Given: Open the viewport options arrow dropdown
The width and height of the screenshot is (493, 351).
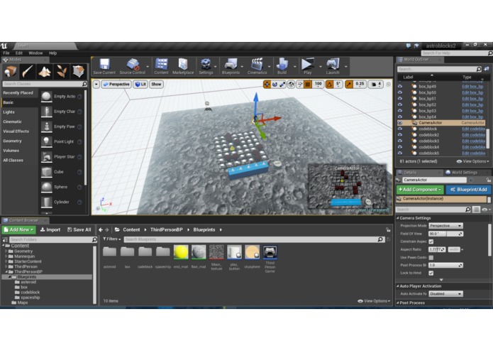Looking at the screenshot, I should tap(96, 85).
